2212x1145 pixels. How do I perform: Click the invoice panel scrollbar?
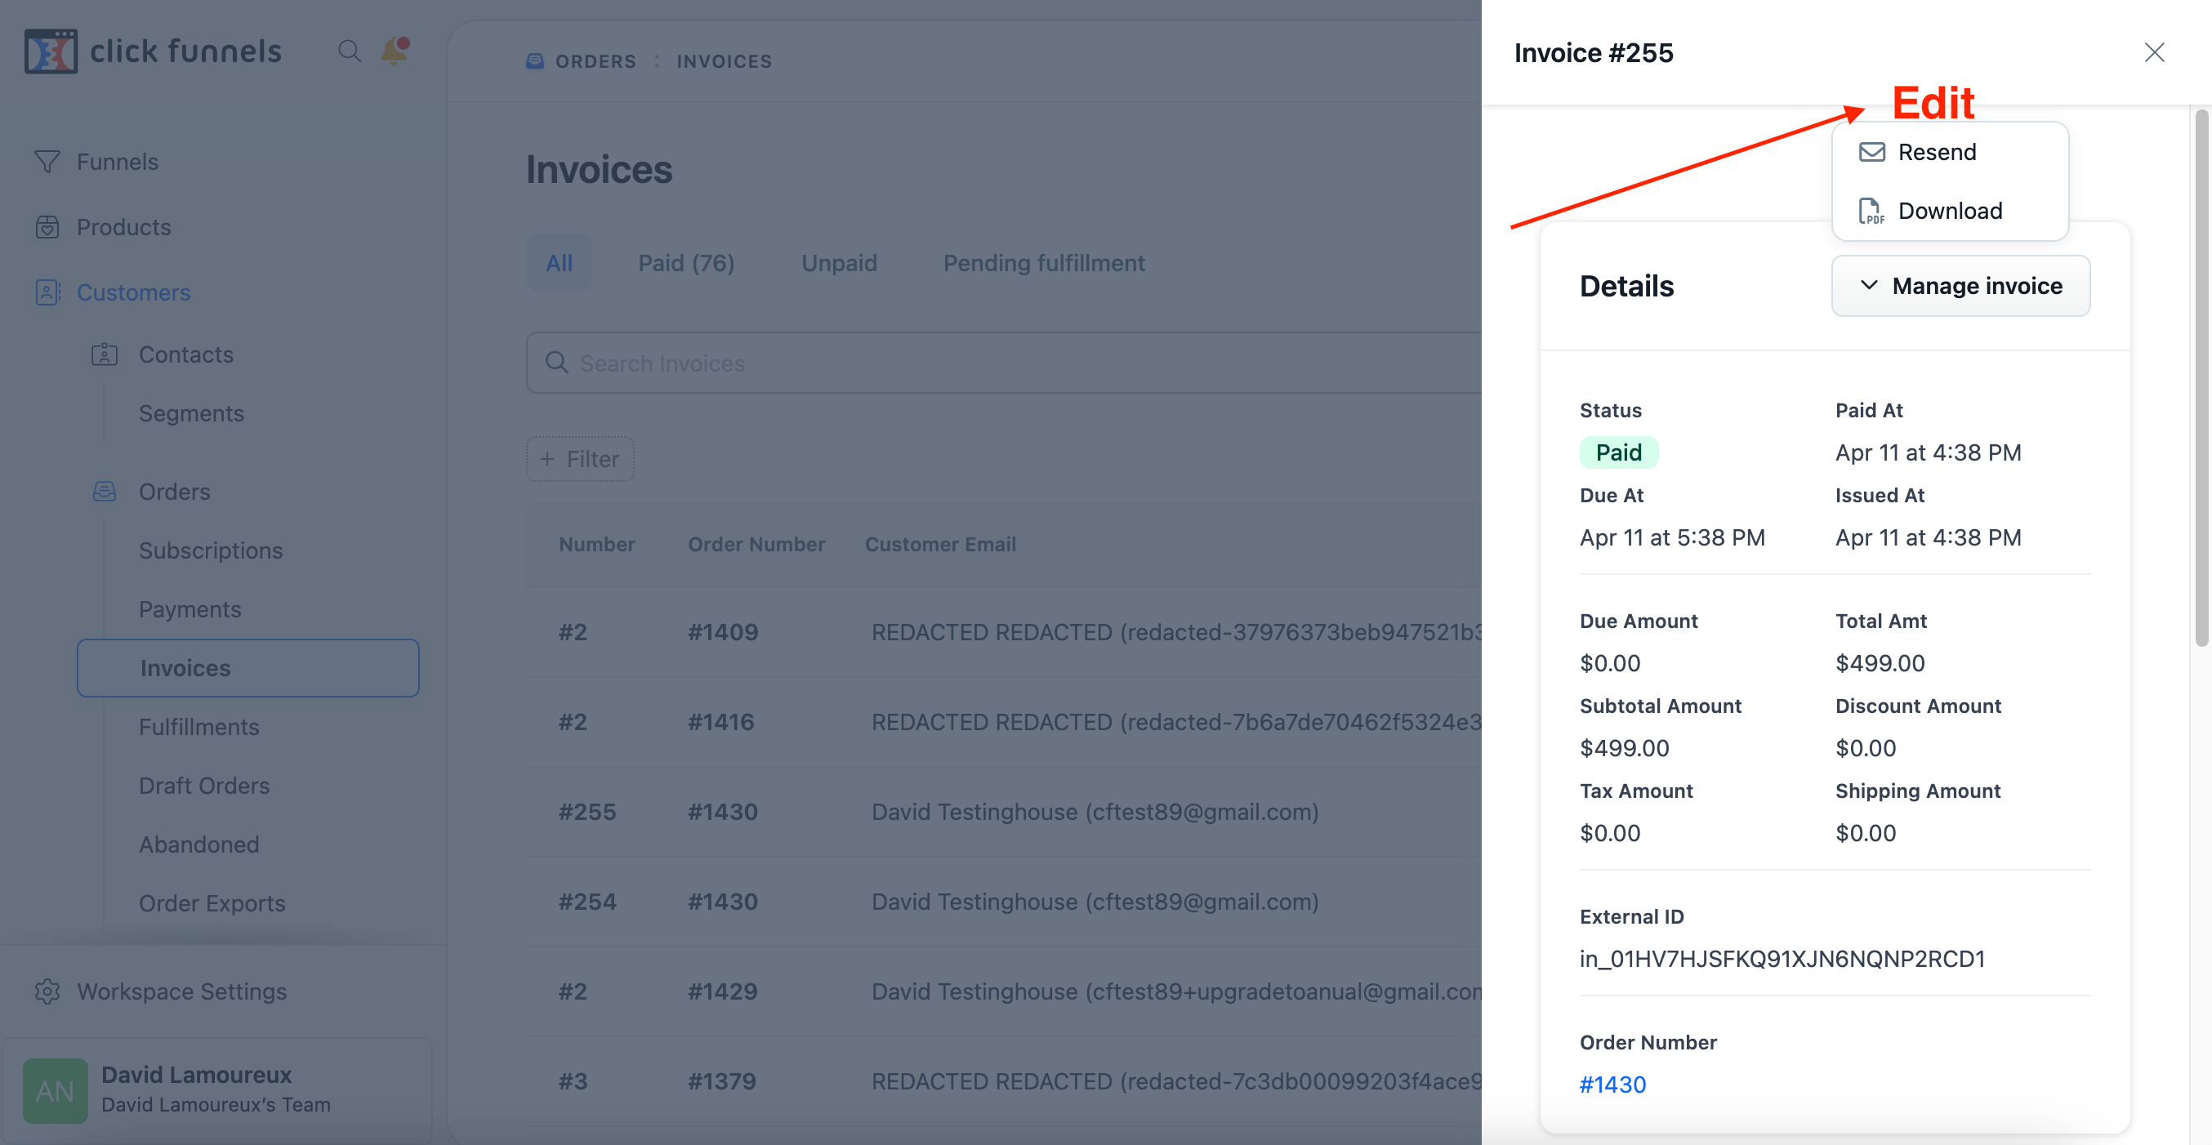point(2201,377)
